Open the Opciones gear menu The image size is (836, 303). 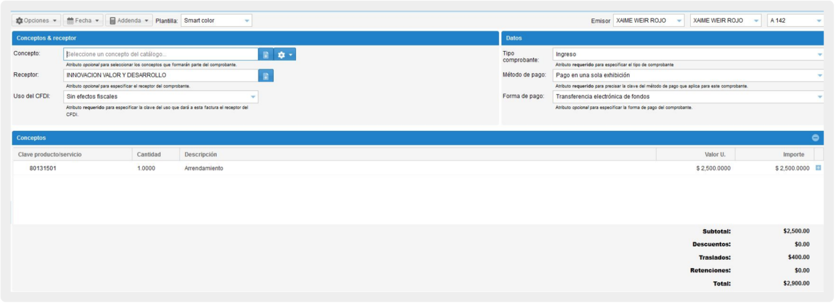[36, 21]
